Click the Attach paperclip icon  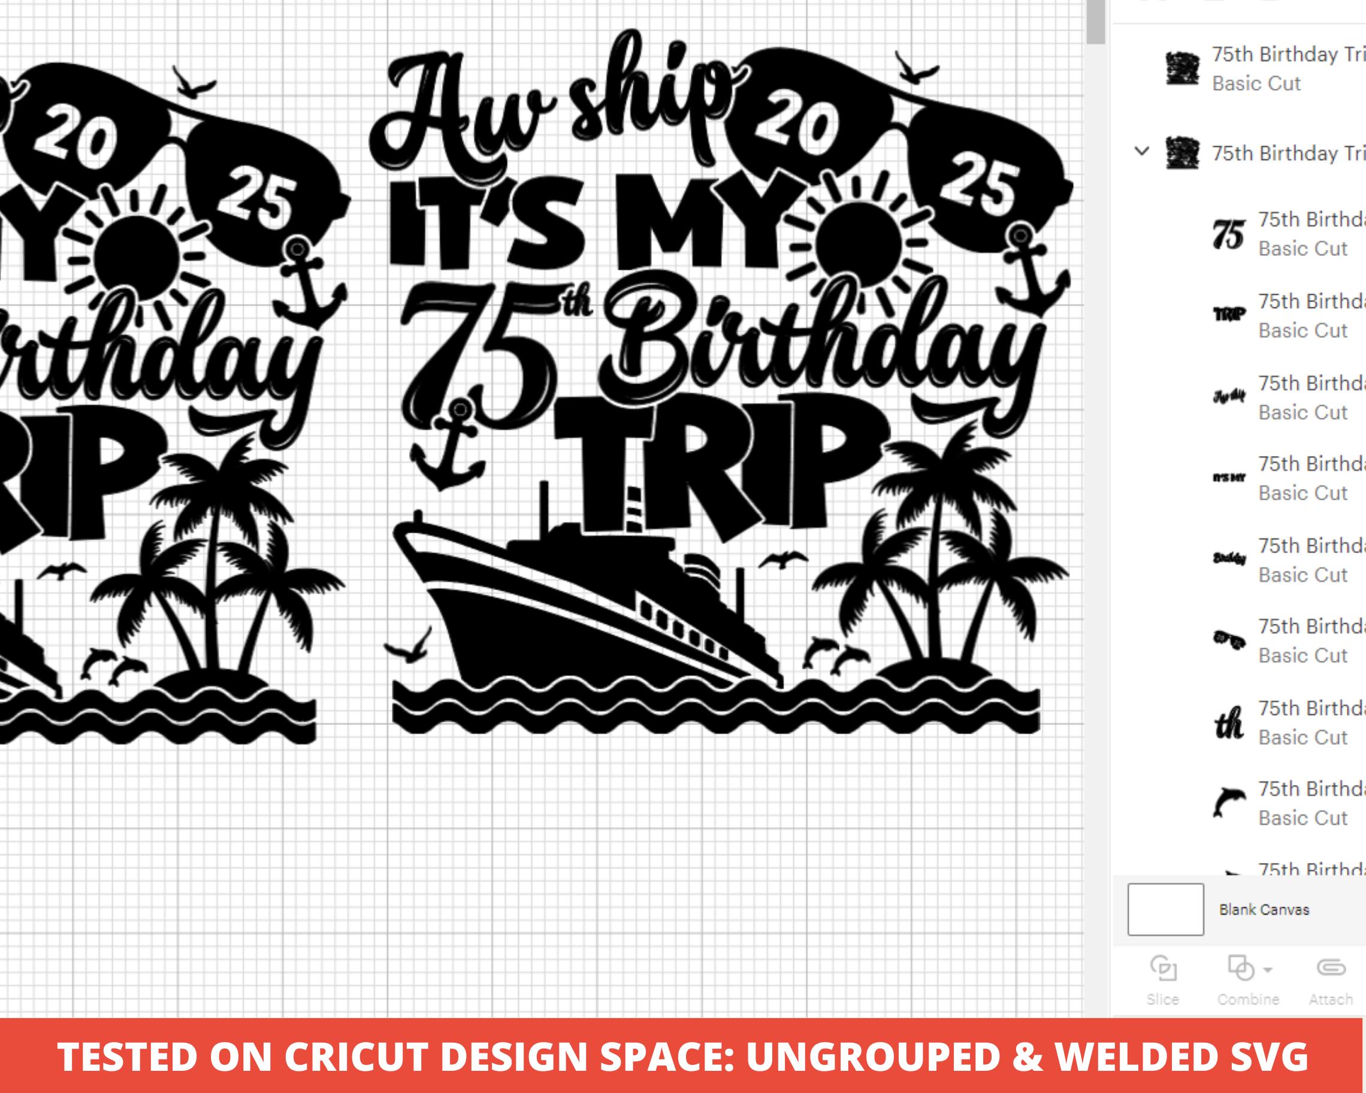1331,967
